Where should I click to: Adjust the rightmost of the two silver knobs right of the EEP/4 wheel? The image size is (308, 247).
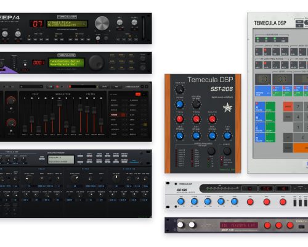[134, 22]
